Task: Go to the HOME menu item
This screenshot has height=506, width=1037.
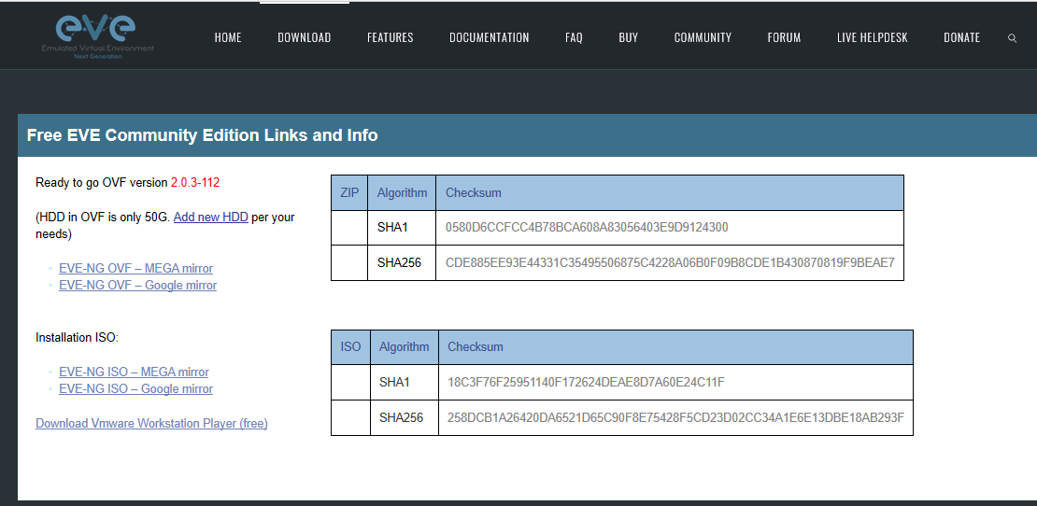Action: click(228, 37)
